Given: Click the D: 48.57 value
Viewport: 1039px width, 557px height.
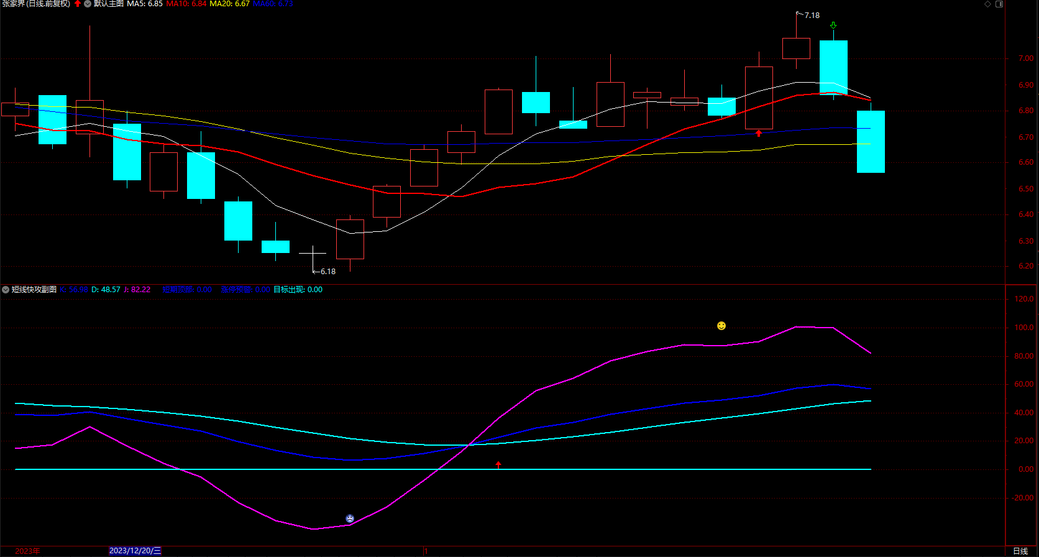Looking at the screenshot, I should (x=106, y=290).
